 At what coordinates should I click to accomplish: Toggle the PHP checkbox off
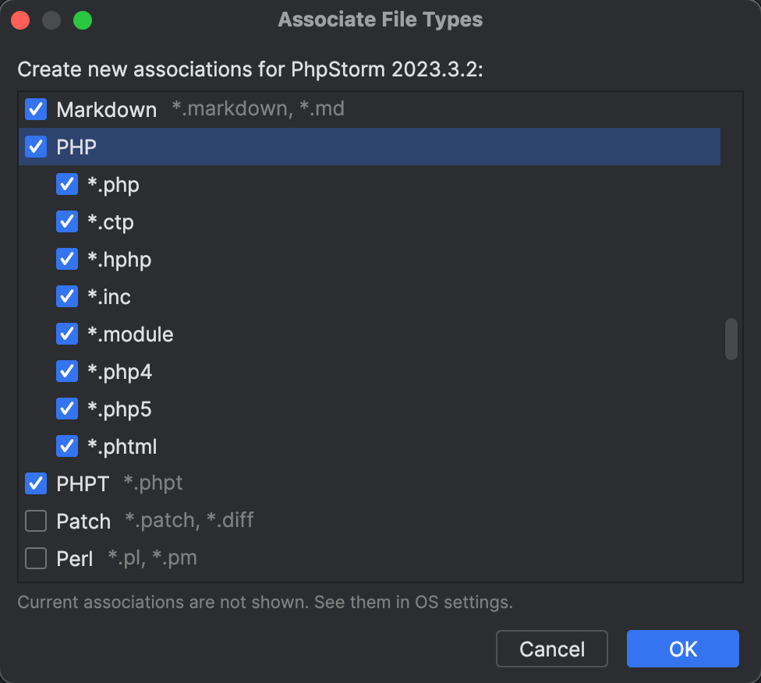click(x=35, y=147)
